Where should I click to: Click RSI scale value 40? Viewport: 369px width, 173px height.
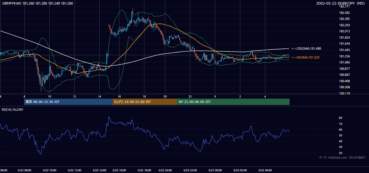[341, 141]
